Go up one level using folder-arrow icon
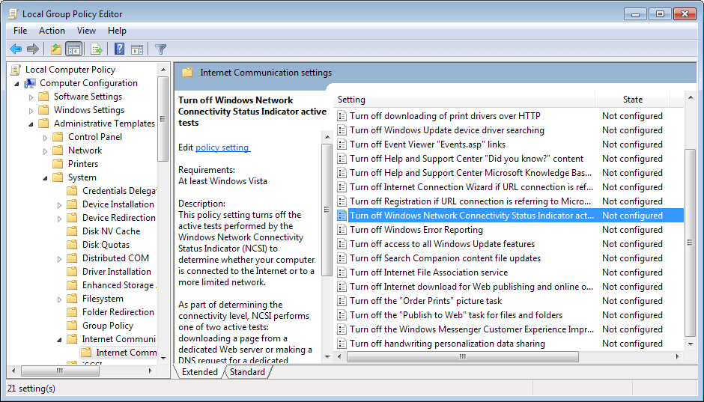This screenshot has width=704, height=402. [56, 49]
